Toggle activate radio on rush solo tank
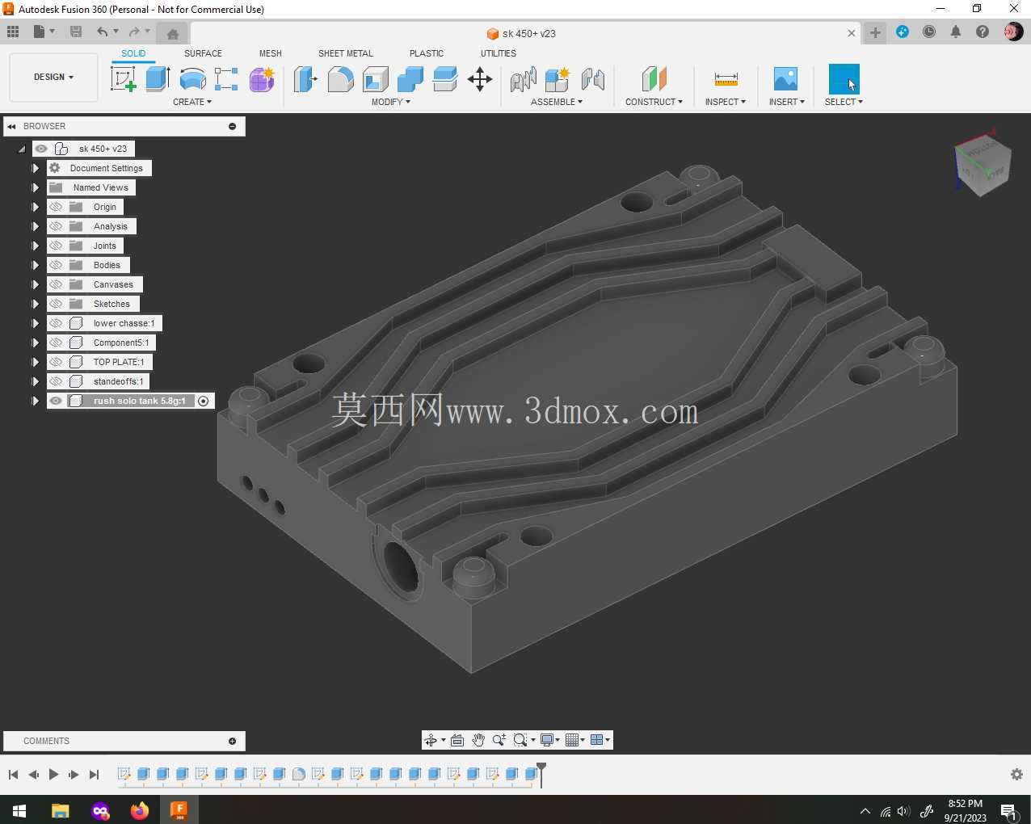 point(204,401)
